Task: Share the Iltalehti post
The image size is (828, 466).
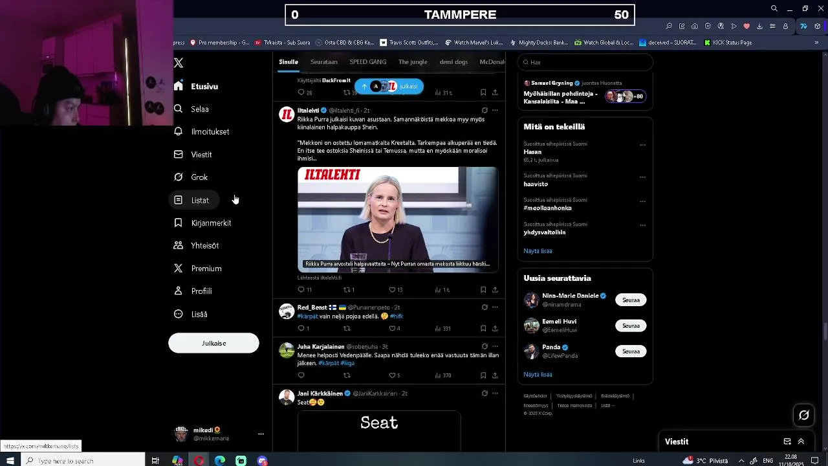Action: click(x=495, y=290)
